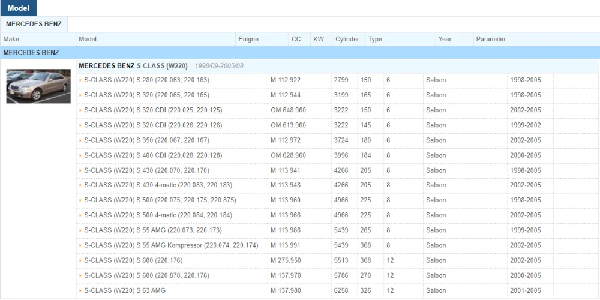
Task: Open S 63 AMG model link
Action: [125, 291]
